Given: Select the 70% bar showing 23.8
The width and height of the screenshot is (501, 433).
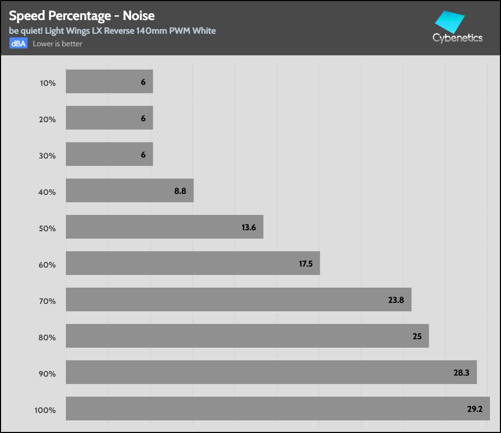Looking at the screenshot, I should coord(238,300).
